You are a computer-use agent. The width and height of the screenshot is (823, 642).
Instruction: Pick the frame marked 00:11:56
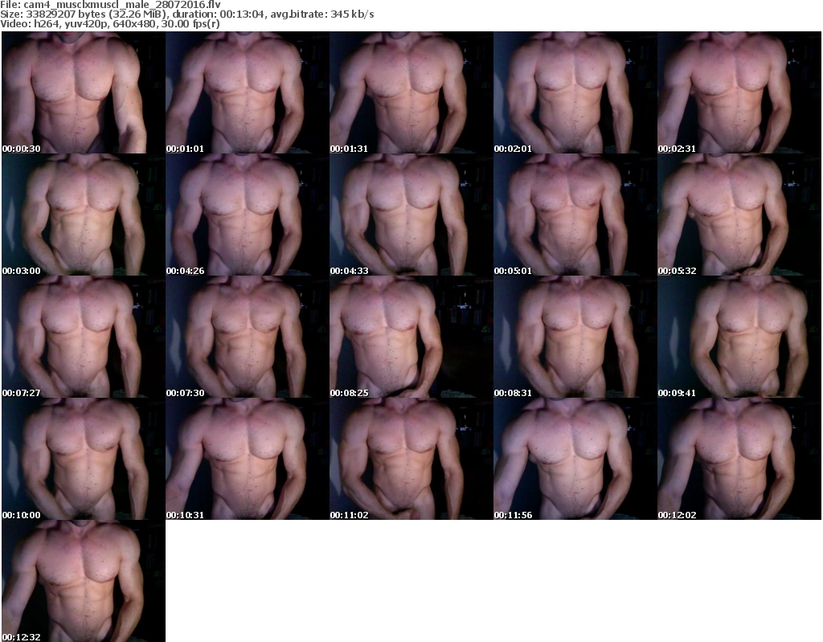coord(575,459)
